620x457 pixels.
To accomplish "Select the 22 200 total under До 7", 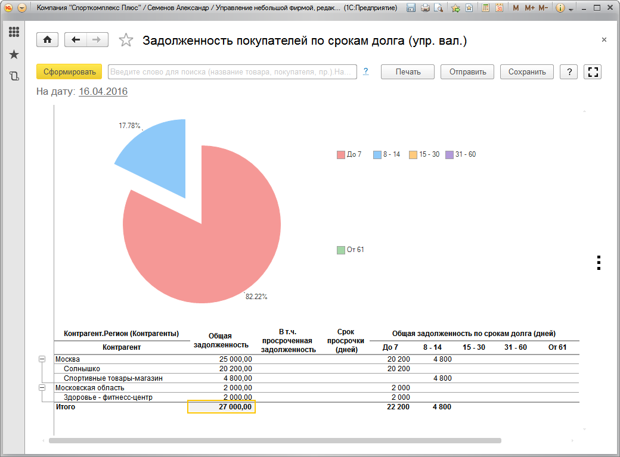I will pyautogui.click(x=398, y=407).
